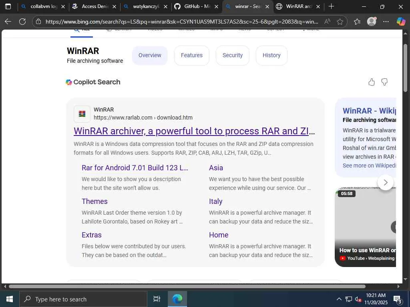Open the clock showing 10:21 AM

376,299
